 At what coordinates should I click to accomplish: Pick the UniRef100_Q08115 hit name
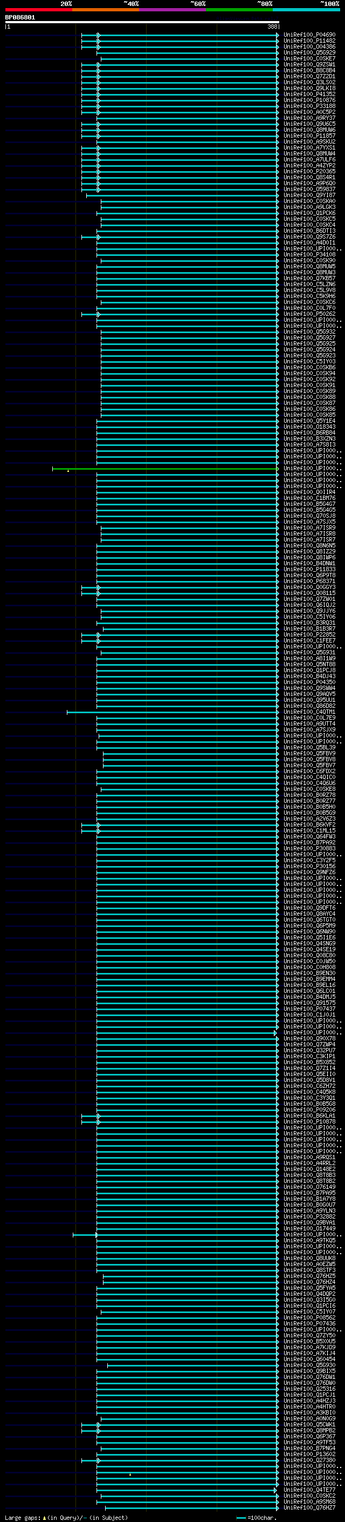[x=309, y=593]
